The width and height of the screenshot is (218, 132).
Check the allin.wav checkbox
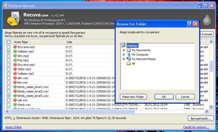(8, 78)
